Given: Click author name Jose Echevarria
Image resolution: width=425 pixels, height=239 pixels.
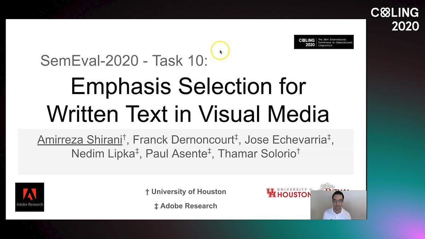Looking at the screenshot, I should [x=285, y=140].
